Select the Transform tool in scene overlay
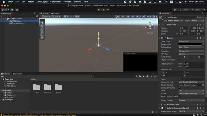 pyautogui.click(x=42, y=38)
